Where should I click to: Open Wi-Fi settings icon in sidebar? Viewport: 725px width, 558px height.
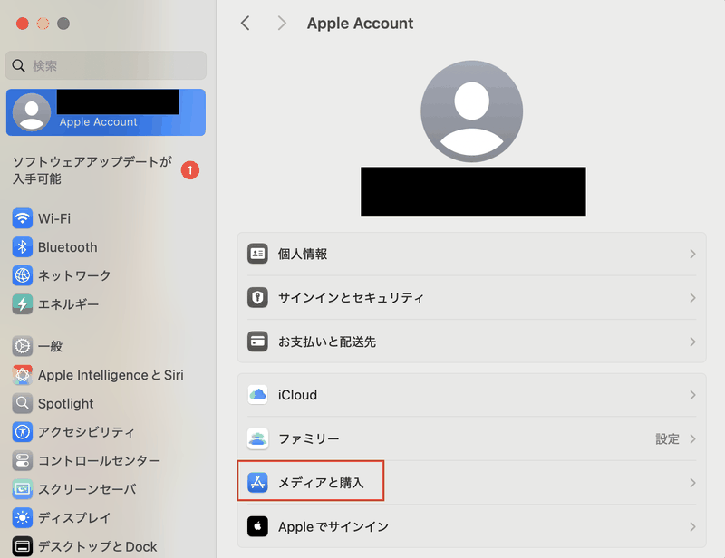22,218
